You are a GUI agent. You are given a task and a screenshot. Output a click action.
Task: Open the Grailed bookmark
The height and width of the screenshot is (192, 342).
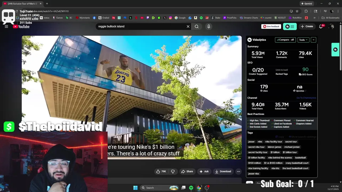tap(104, 18)
